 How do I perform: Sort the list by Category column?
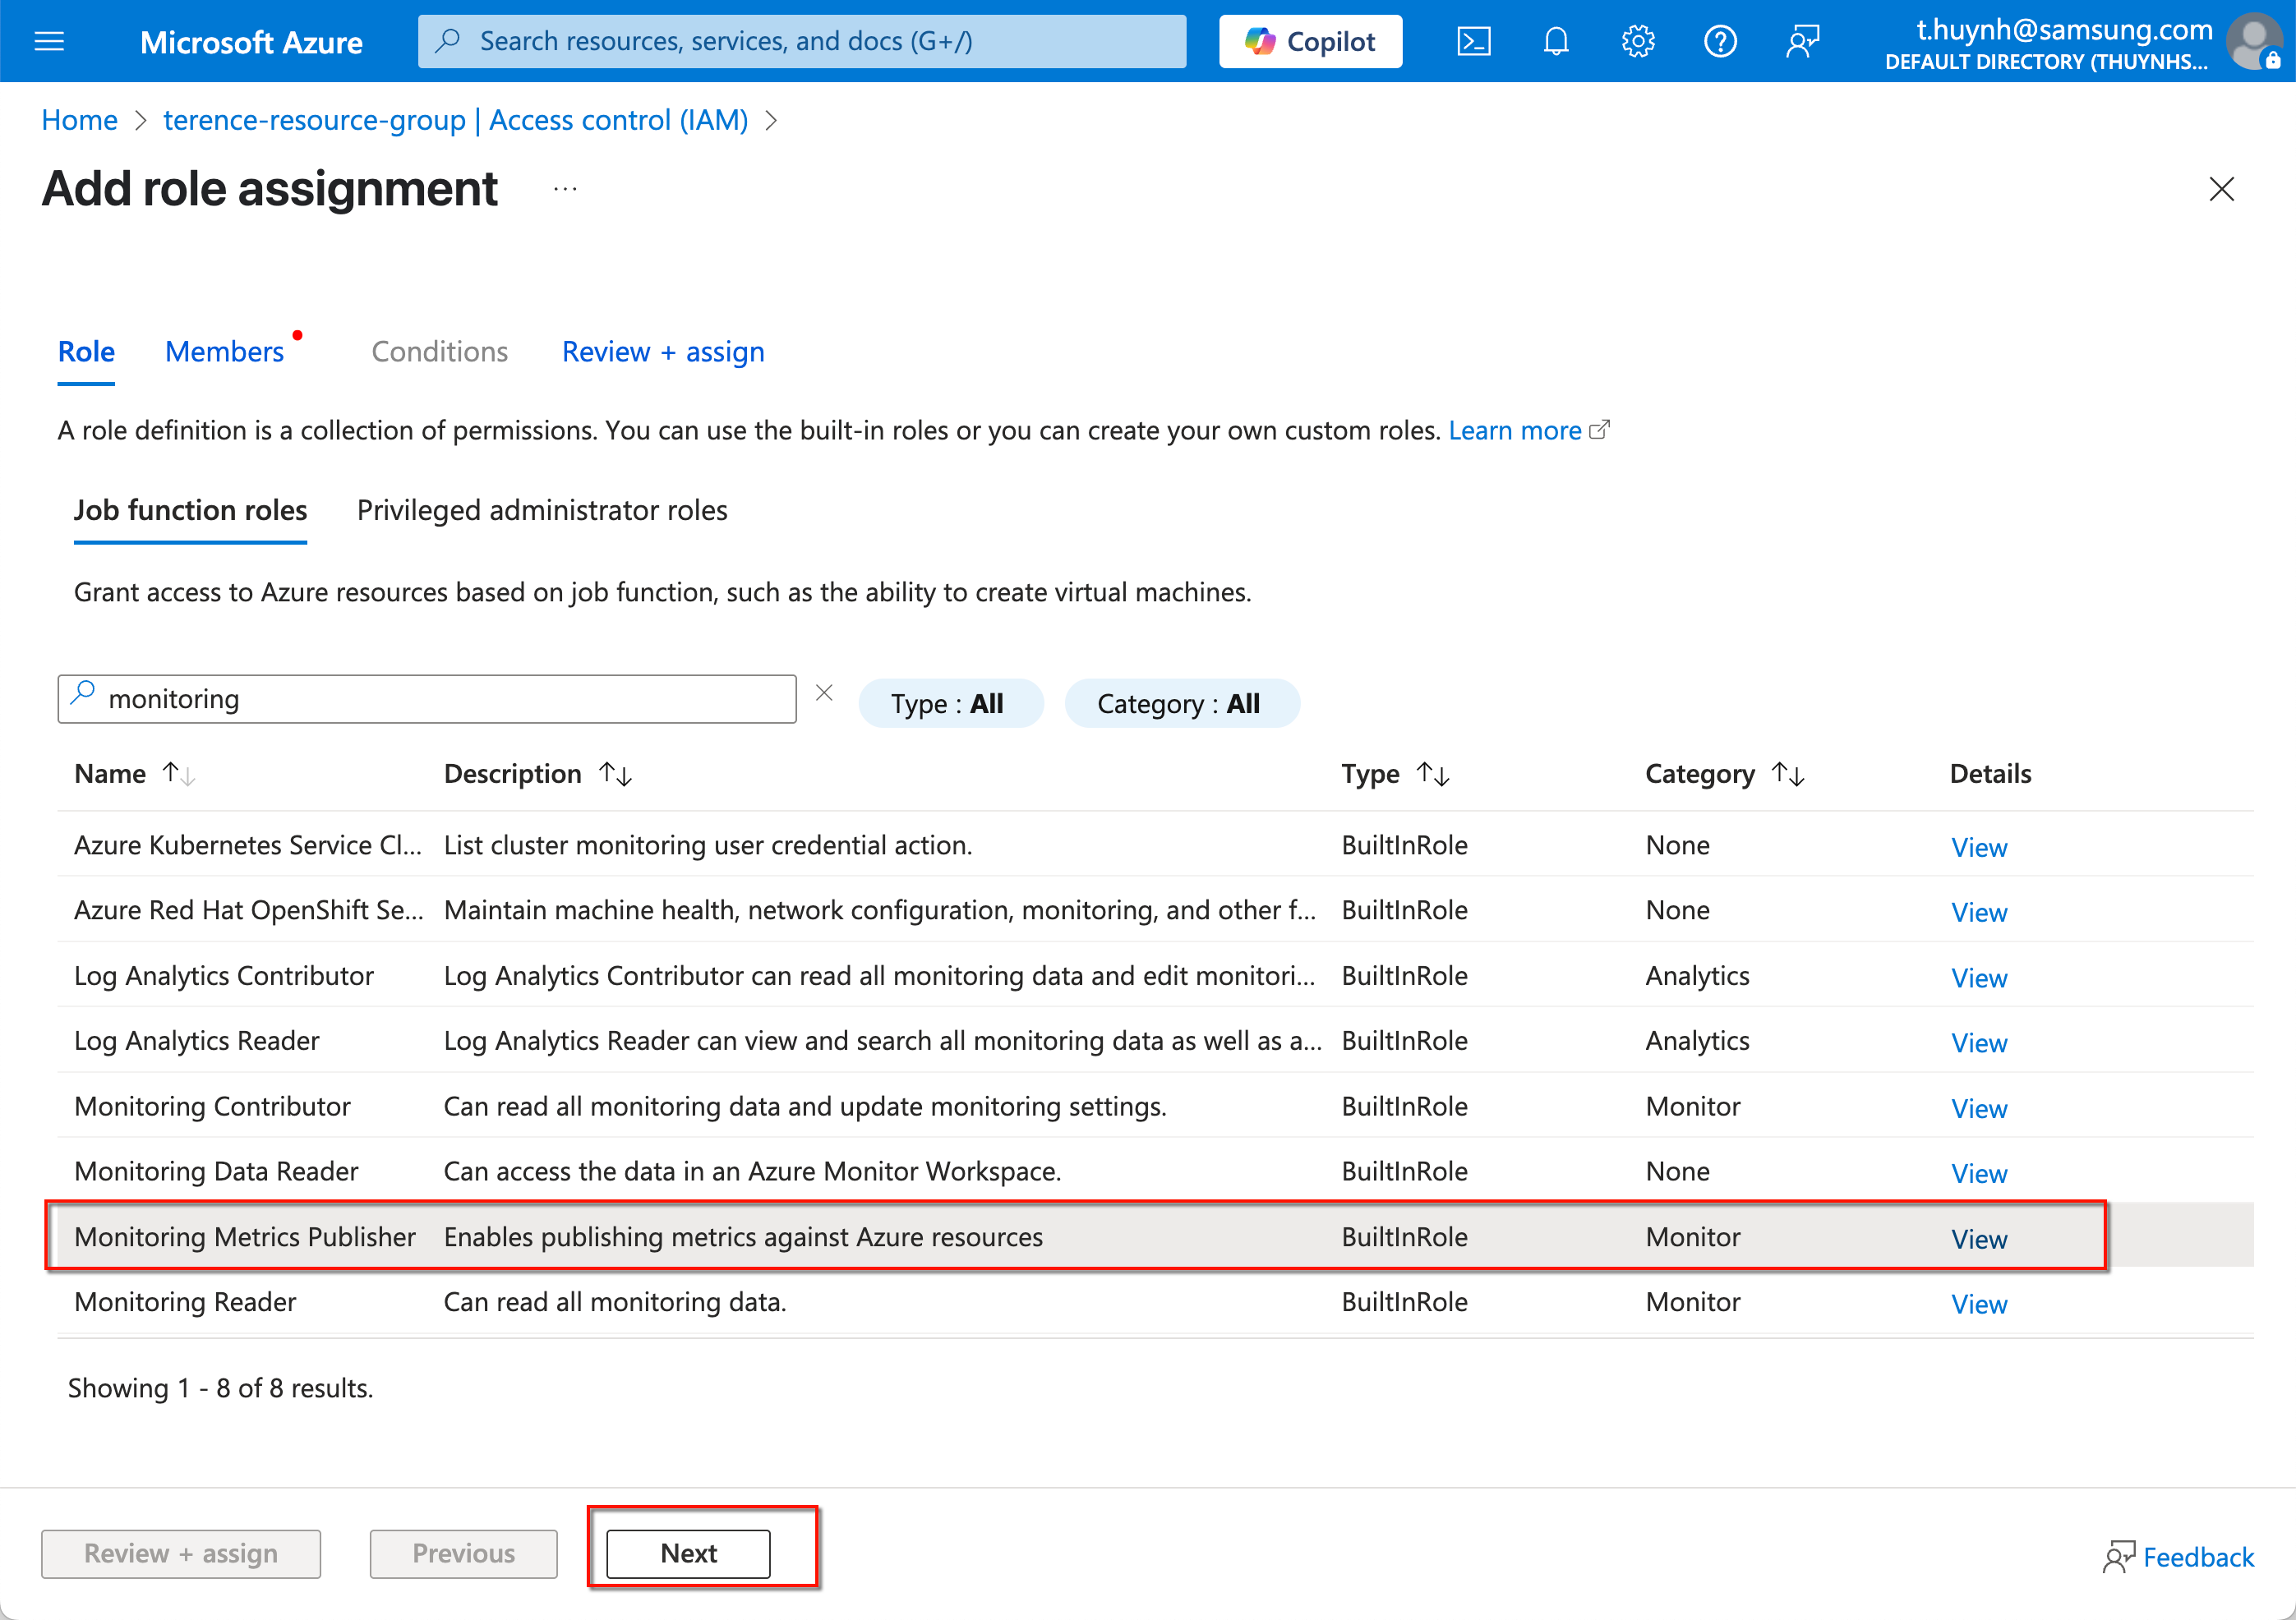tap(1699, 774)
